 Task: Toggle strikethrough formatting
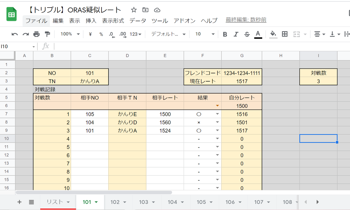[247, 34]
